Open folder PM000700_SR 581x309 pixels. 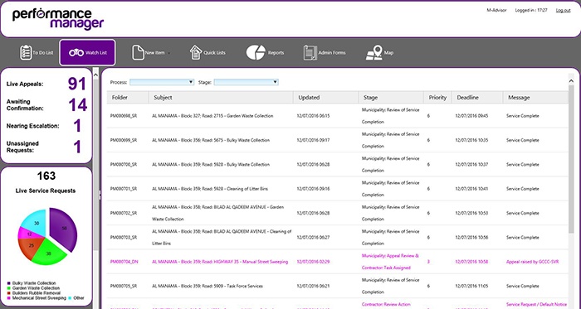(124, 165)
